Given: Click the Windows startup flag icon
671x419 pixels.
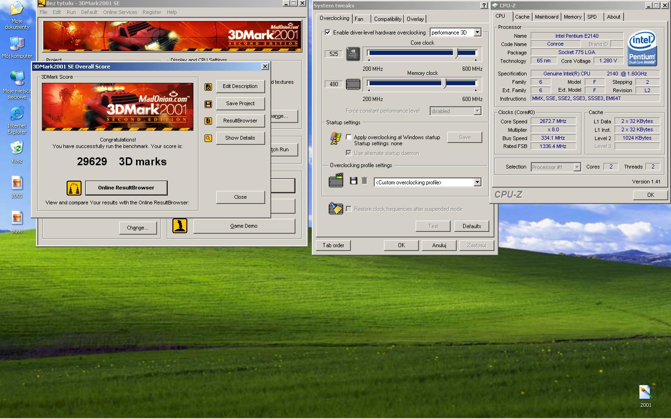Looking at the screenshot, I should pos(335,138).
